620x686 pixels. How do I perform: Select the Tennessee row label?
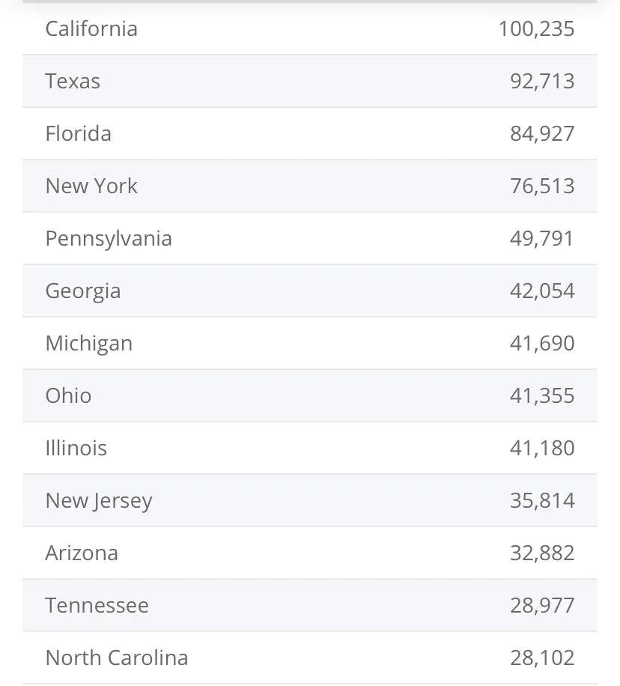point(97,606)
